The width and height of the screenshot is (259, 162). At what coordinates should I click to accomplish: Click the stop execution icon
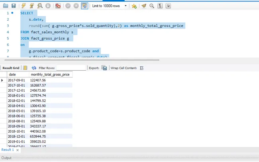click(48, 6)
